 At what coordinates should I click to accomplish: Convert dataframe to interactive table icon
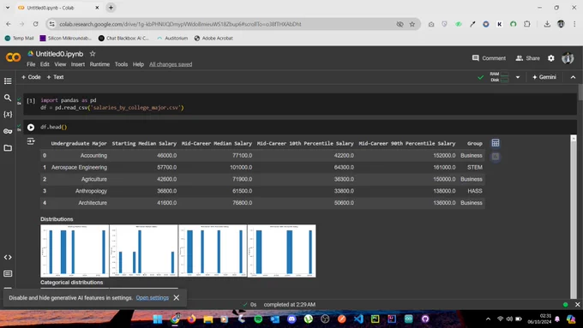click(x=496, y=143)
